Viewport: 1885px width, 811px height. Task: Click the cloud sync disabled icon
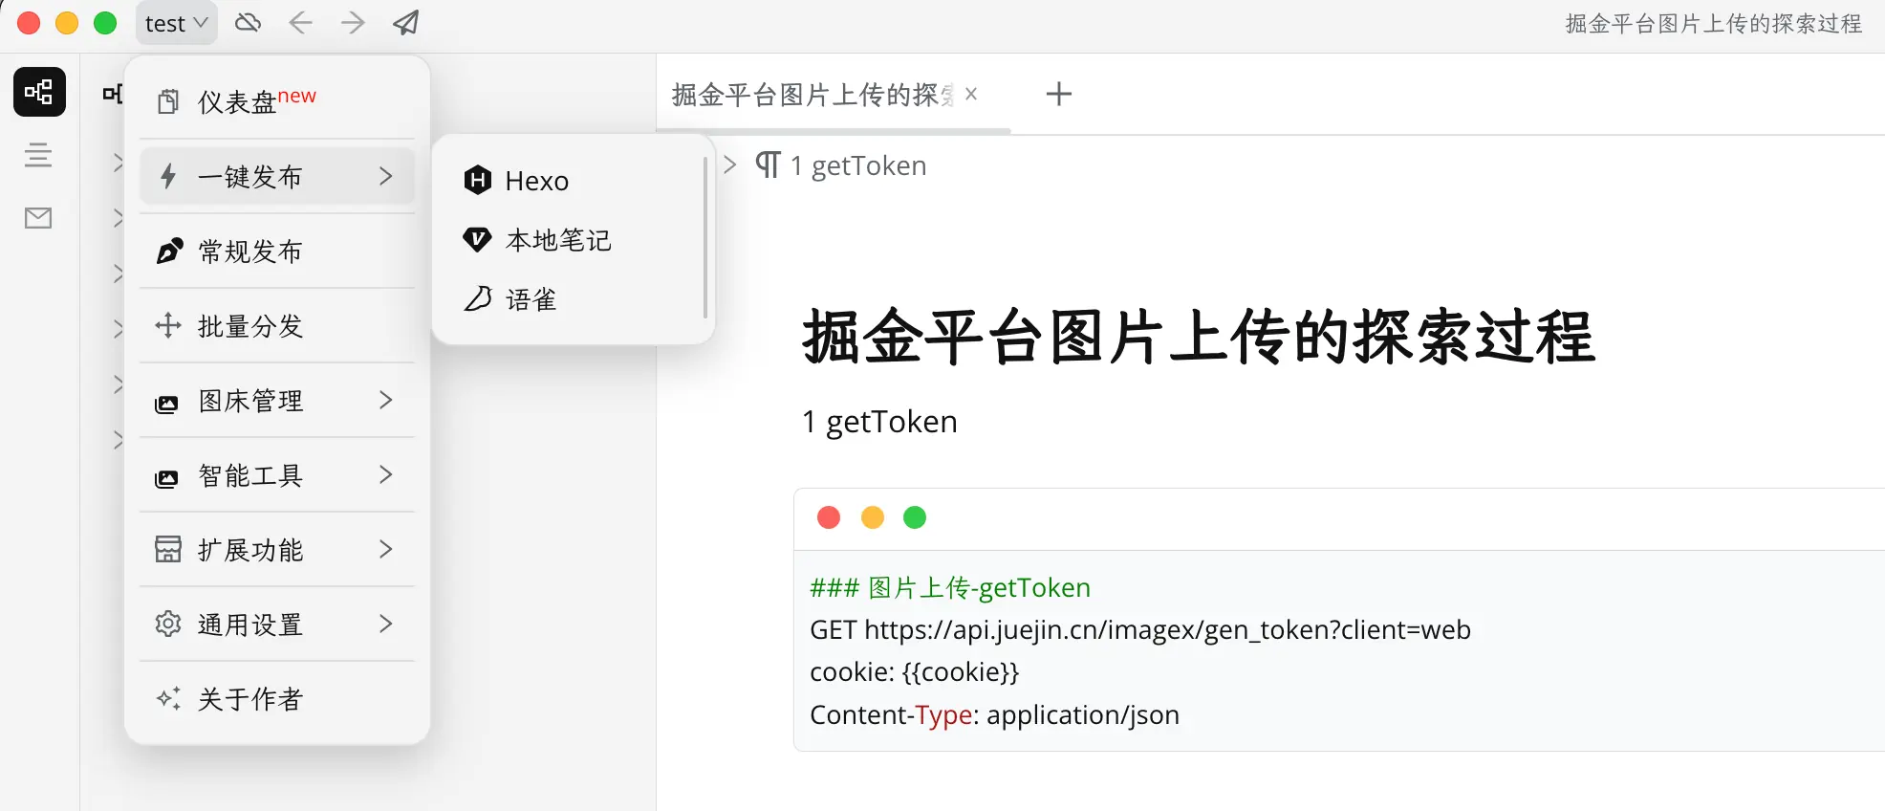248,22
